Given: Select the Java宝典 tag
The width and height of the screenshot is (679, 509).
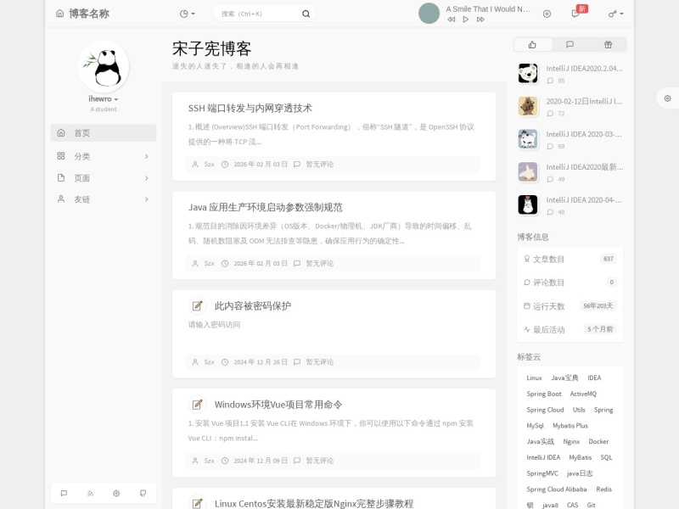Looking at the screenshot, I should (564, 378).
